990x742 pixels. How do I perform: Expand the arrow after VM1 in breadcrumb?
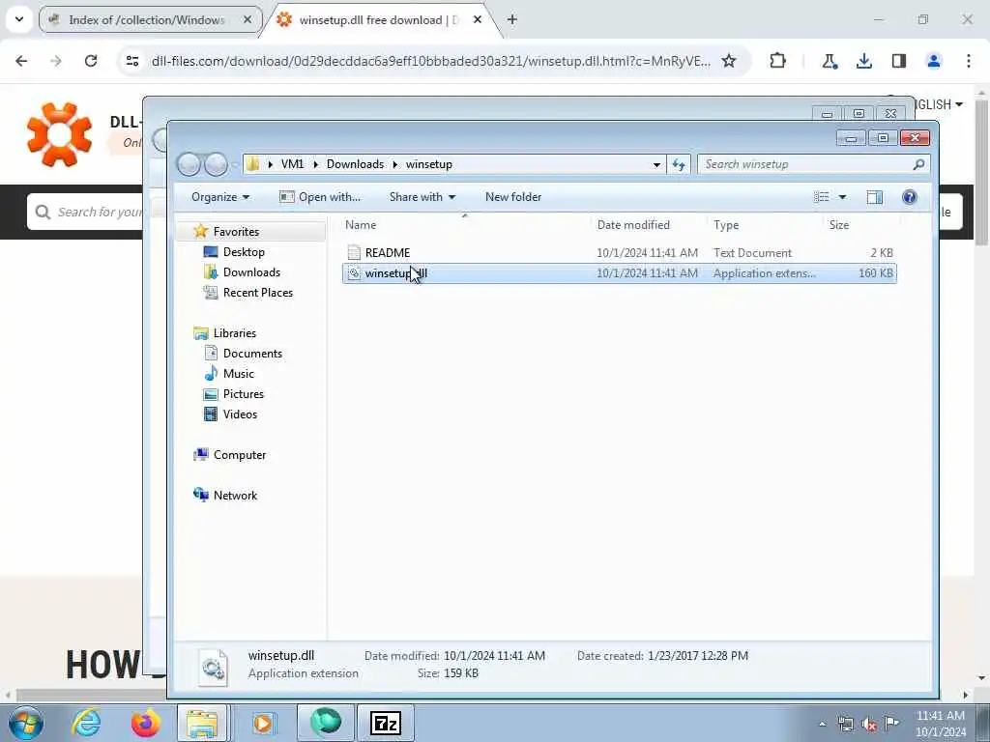pos(315,164)
